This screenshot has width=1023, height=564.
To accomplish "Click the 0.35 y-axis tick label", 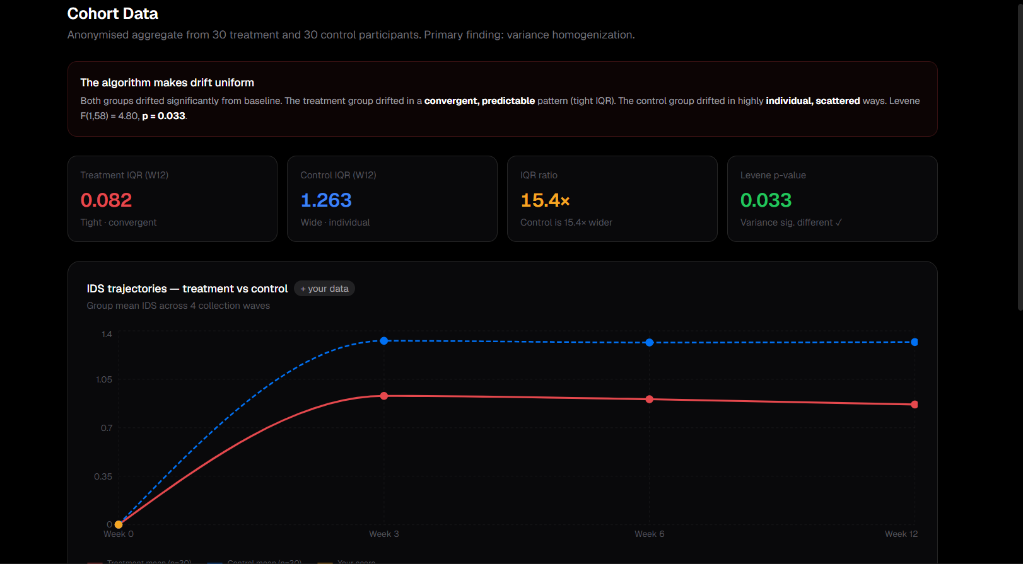I will click(103, 476).
